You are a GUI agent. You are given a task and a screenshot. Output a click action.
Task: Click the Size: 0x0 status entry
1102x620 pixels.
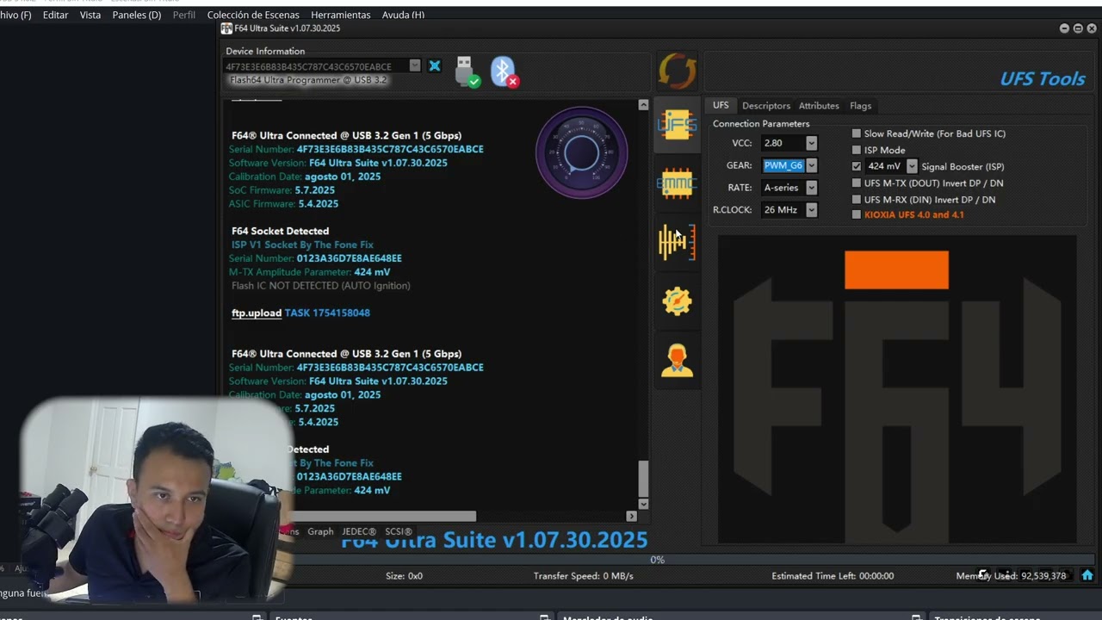pos(404,575)
